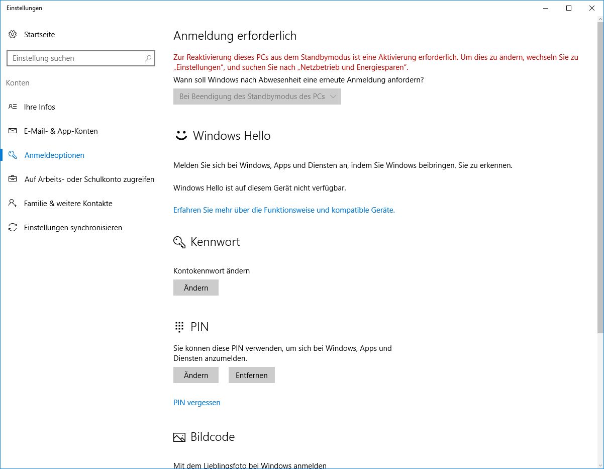Click the Einstellung suchen search field
The image size is (604, 469).
tap(81, 58)
